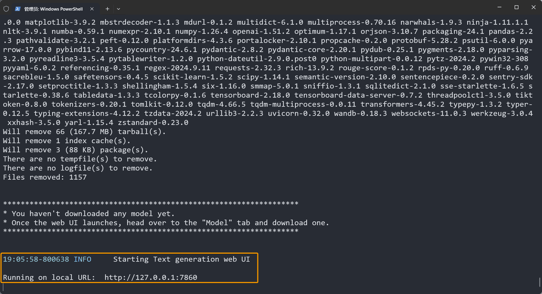Click the Running on local URL text
The height and width of the screenshot is (294, 542).
(x=49, y=277)
